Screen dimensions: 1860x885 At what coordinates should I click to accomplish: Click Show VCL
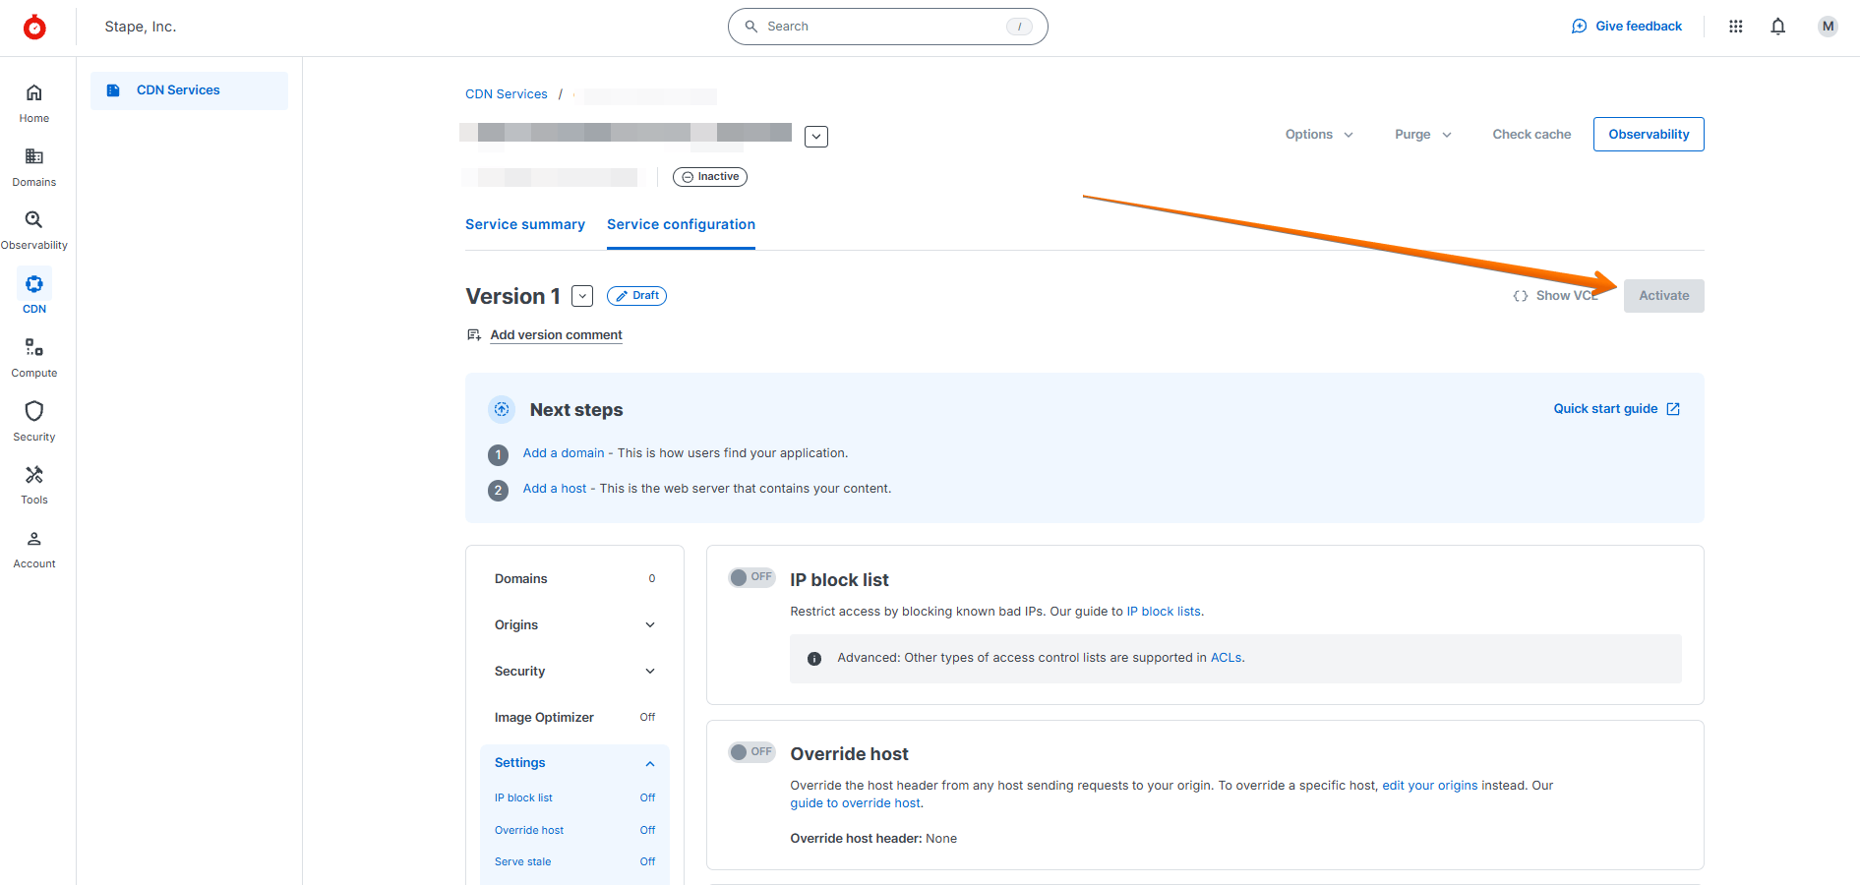pos(1556,296)
